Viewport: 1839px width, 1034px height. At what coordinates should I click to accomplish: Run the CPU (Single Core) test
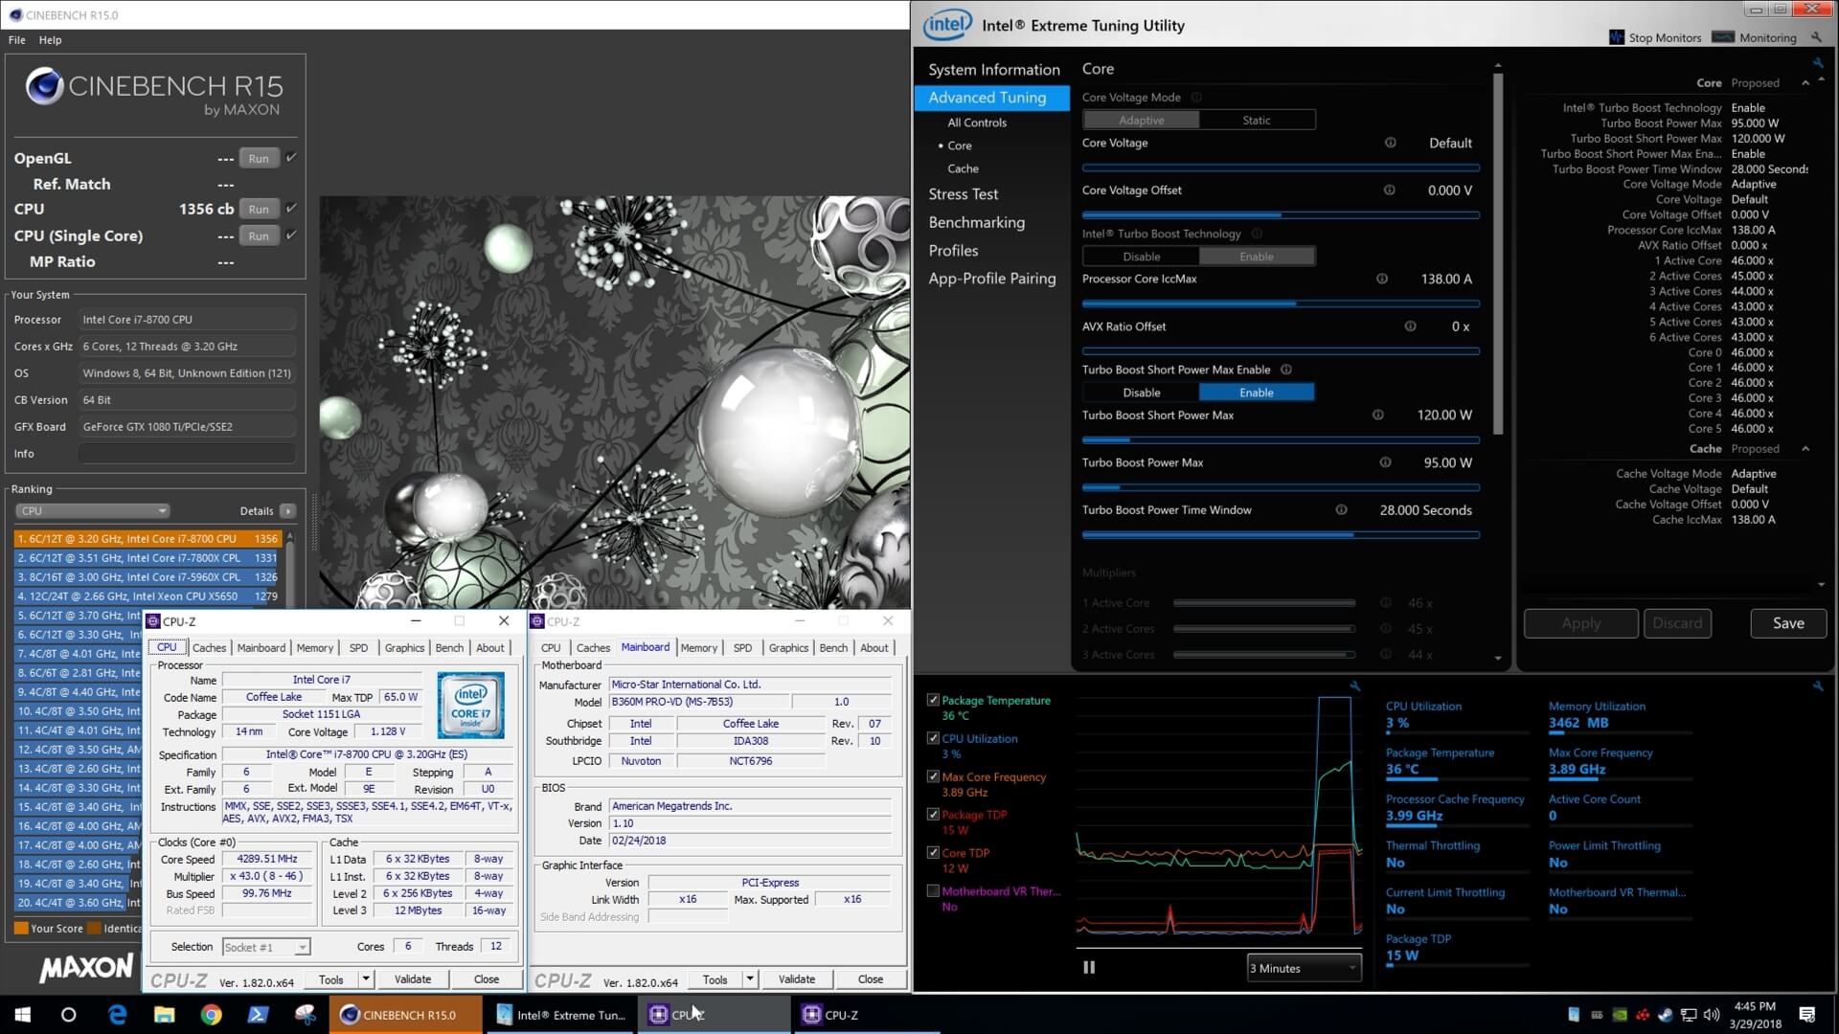pos(259,236)
